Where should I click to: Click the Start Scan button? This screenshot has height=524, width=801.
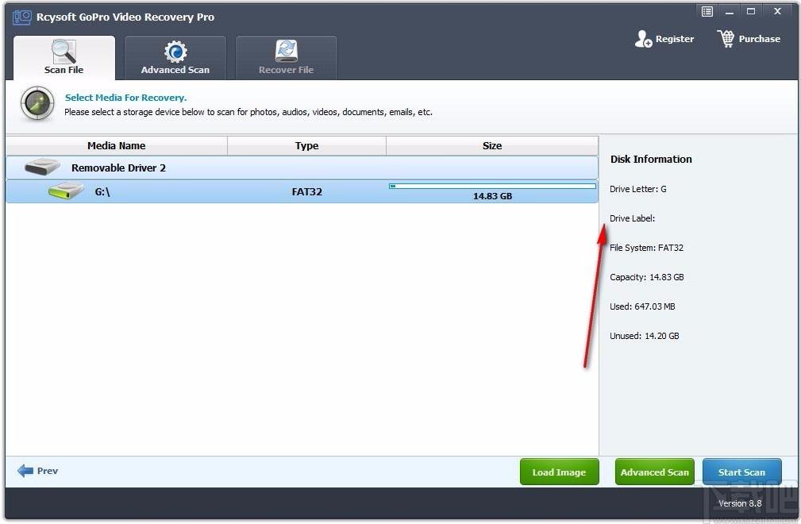pos(741,472)
